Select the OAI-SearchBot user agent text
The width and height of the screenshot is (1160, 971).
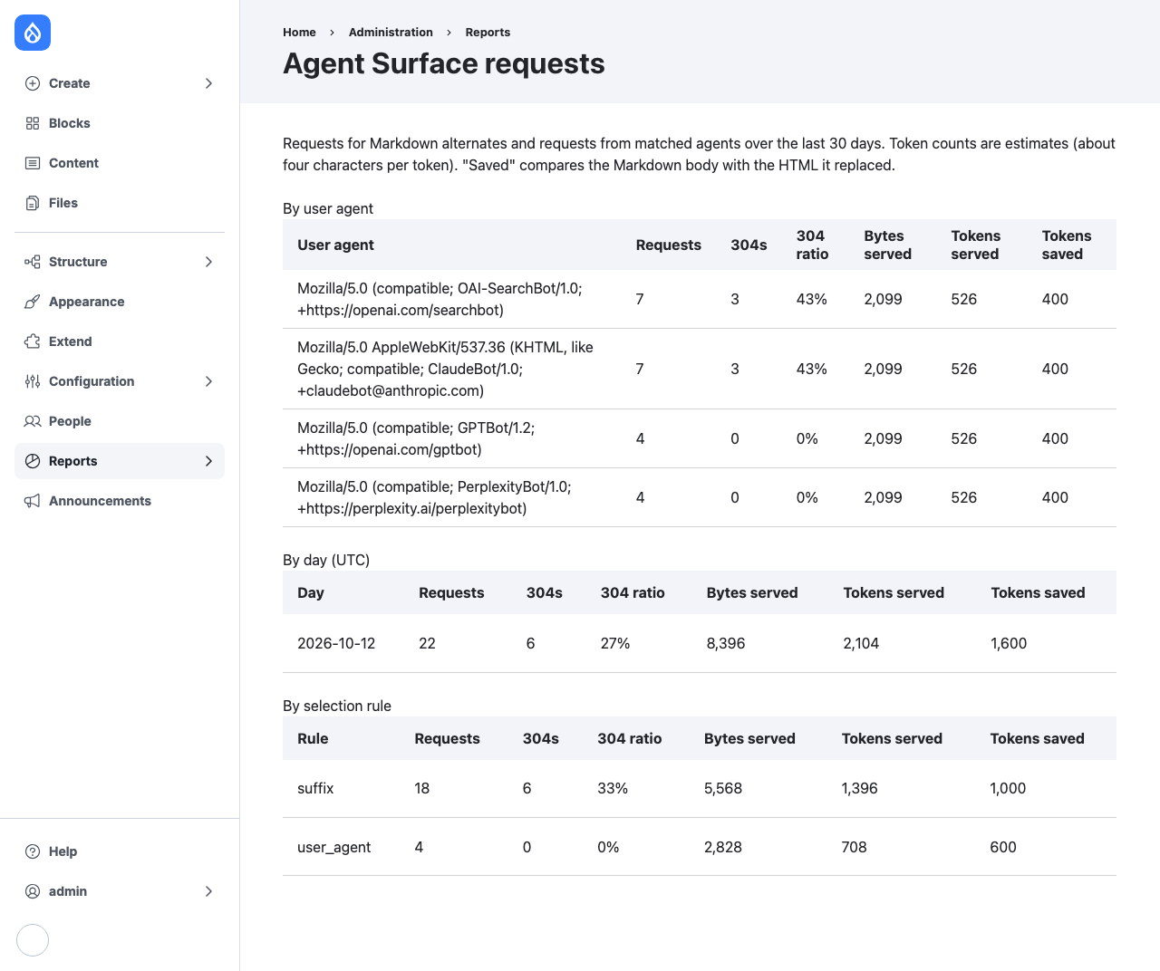coord(440,299)
